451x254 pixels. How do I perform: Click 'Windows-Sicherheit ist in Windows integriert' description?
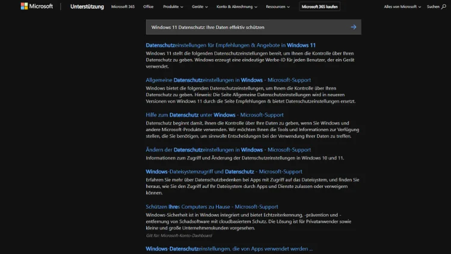[248, 221]
